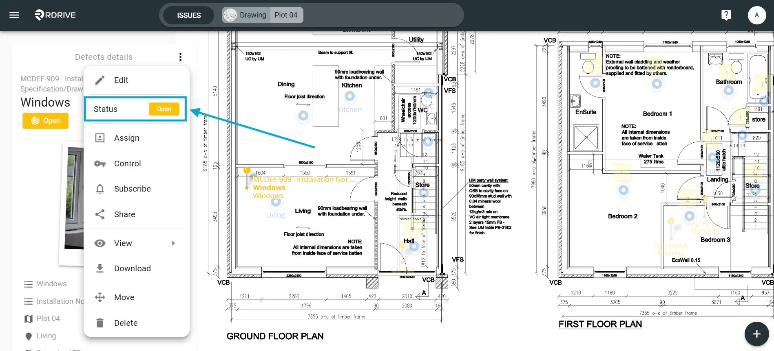Click the Download arrow icon

click(100, 268)
